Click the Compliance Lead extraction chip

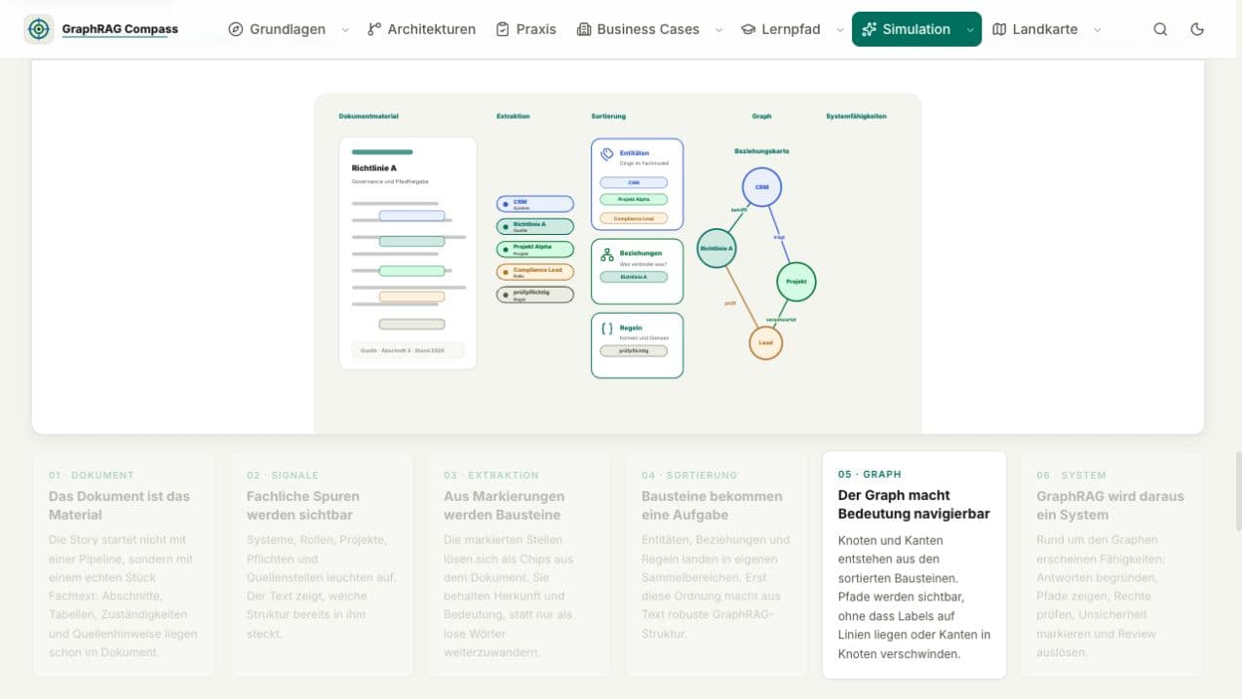[x=535, y=271]
